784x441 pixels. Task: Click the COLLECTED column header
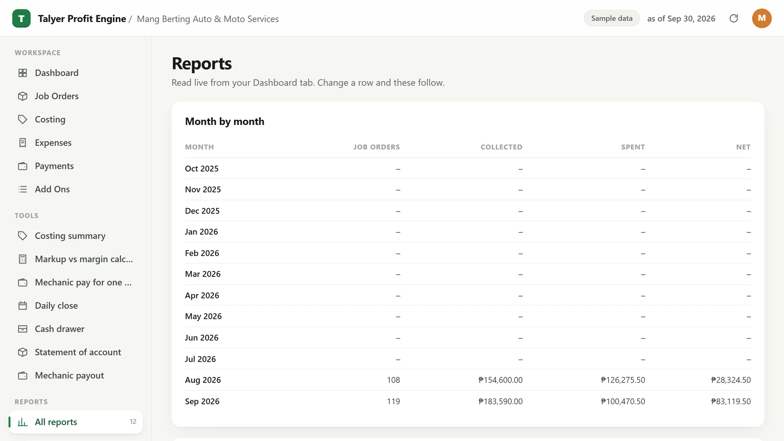click(501, 147)
